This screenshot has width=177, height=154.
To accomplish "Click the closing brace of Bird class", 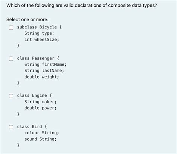I will [18, 145].
